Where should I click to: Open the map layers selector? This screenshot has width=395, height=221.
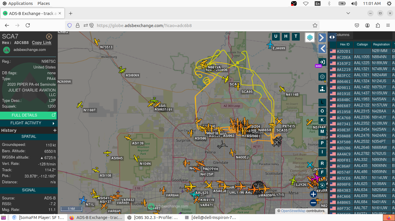[310, 37]
